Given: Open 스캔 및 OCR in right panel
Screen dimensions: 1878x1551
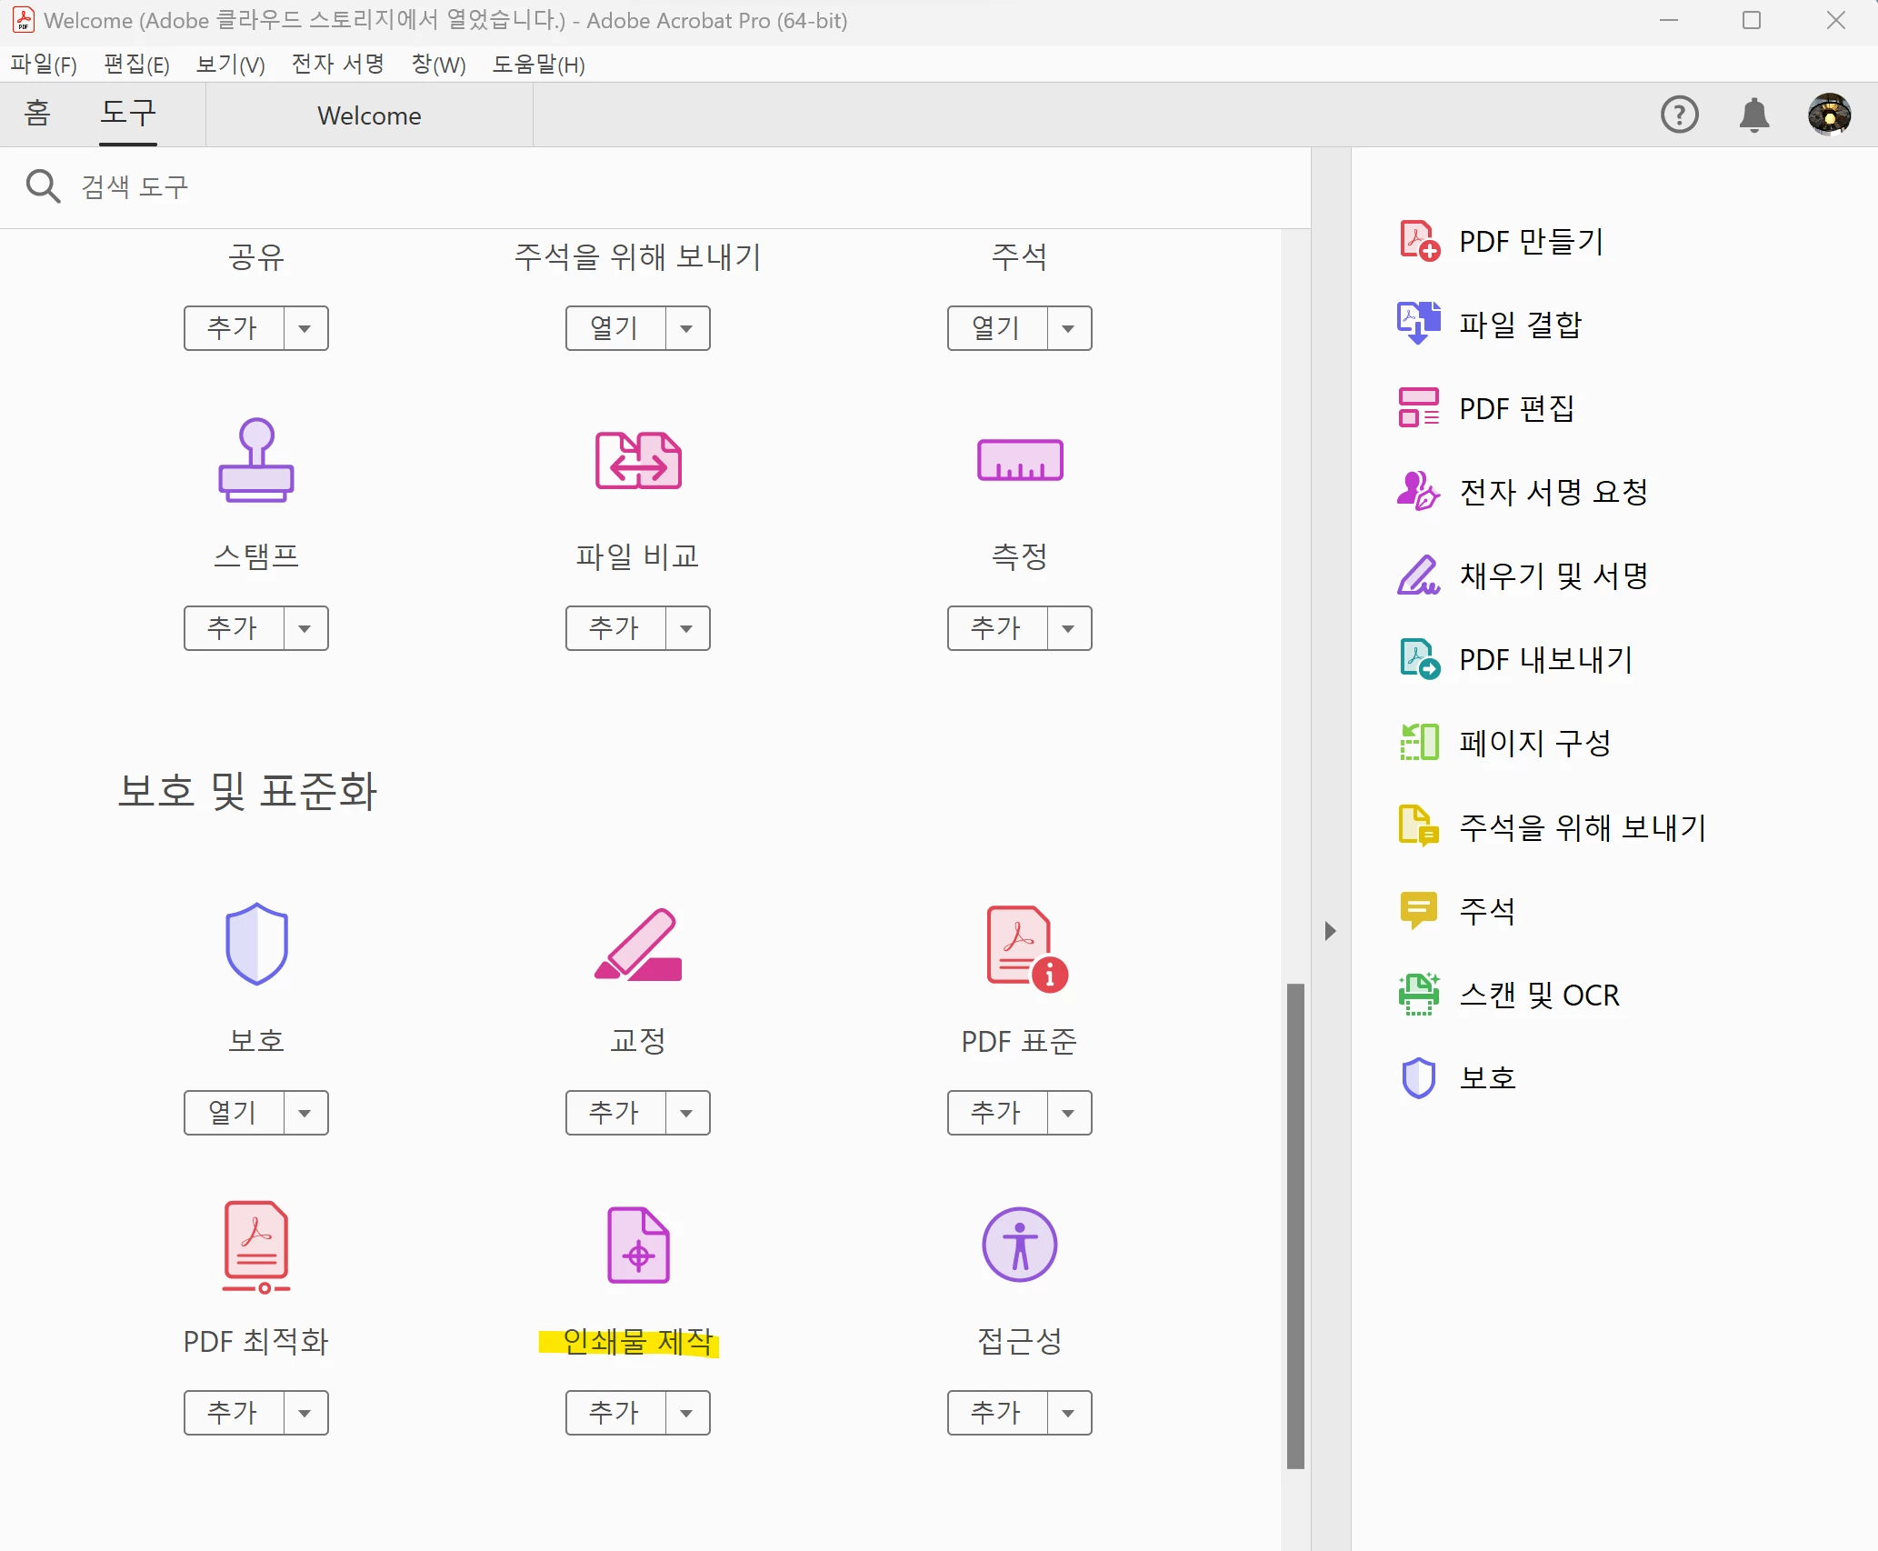Looking at the screenshot, I should pos(1538,995).
